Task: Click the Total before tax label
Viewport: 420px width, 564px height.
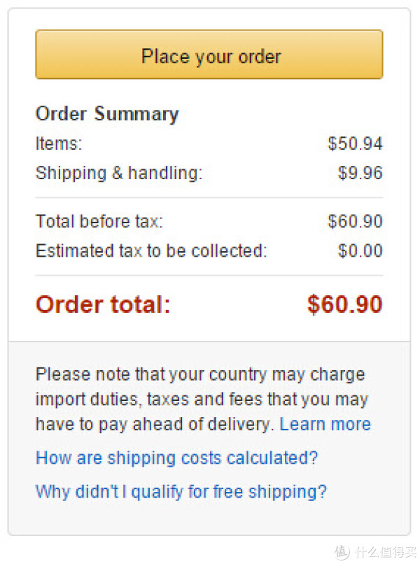Action: (99, 221)
